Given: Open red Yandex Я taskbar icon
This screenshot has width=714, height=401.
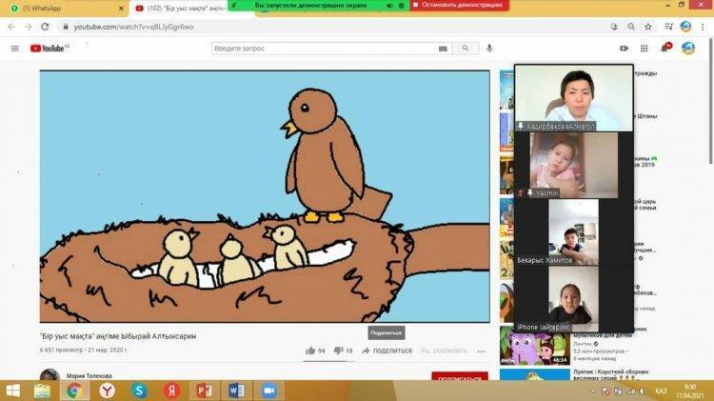Looking at the screenshot, I should (x=171, y=391).
